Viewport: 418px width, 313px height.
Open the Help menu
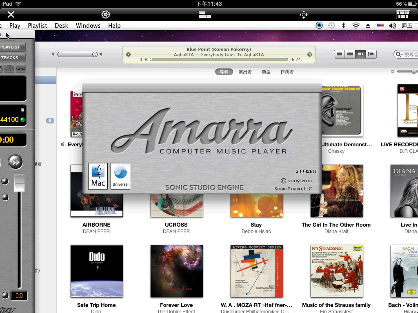[x=114, y=26]
